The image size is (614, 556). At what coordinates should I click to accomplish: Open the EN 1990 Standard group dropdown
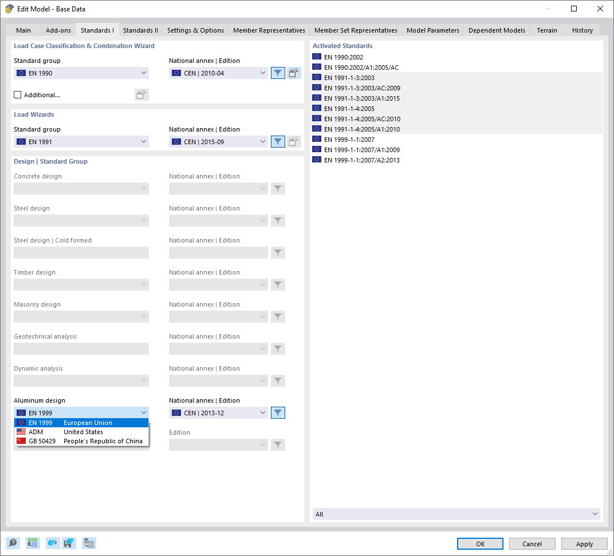(x=81, y=73)
